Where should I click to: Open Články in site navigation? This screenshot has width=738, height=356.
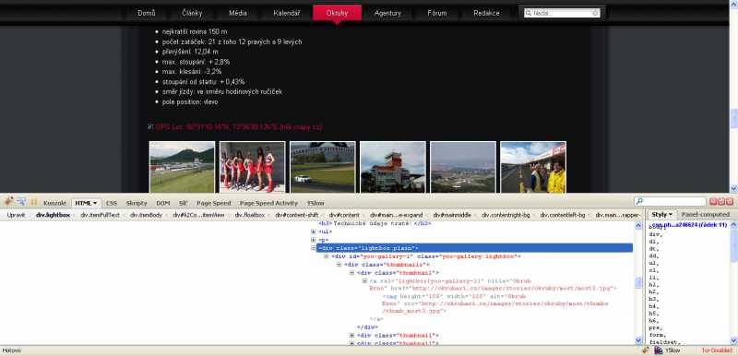[192, 13]
